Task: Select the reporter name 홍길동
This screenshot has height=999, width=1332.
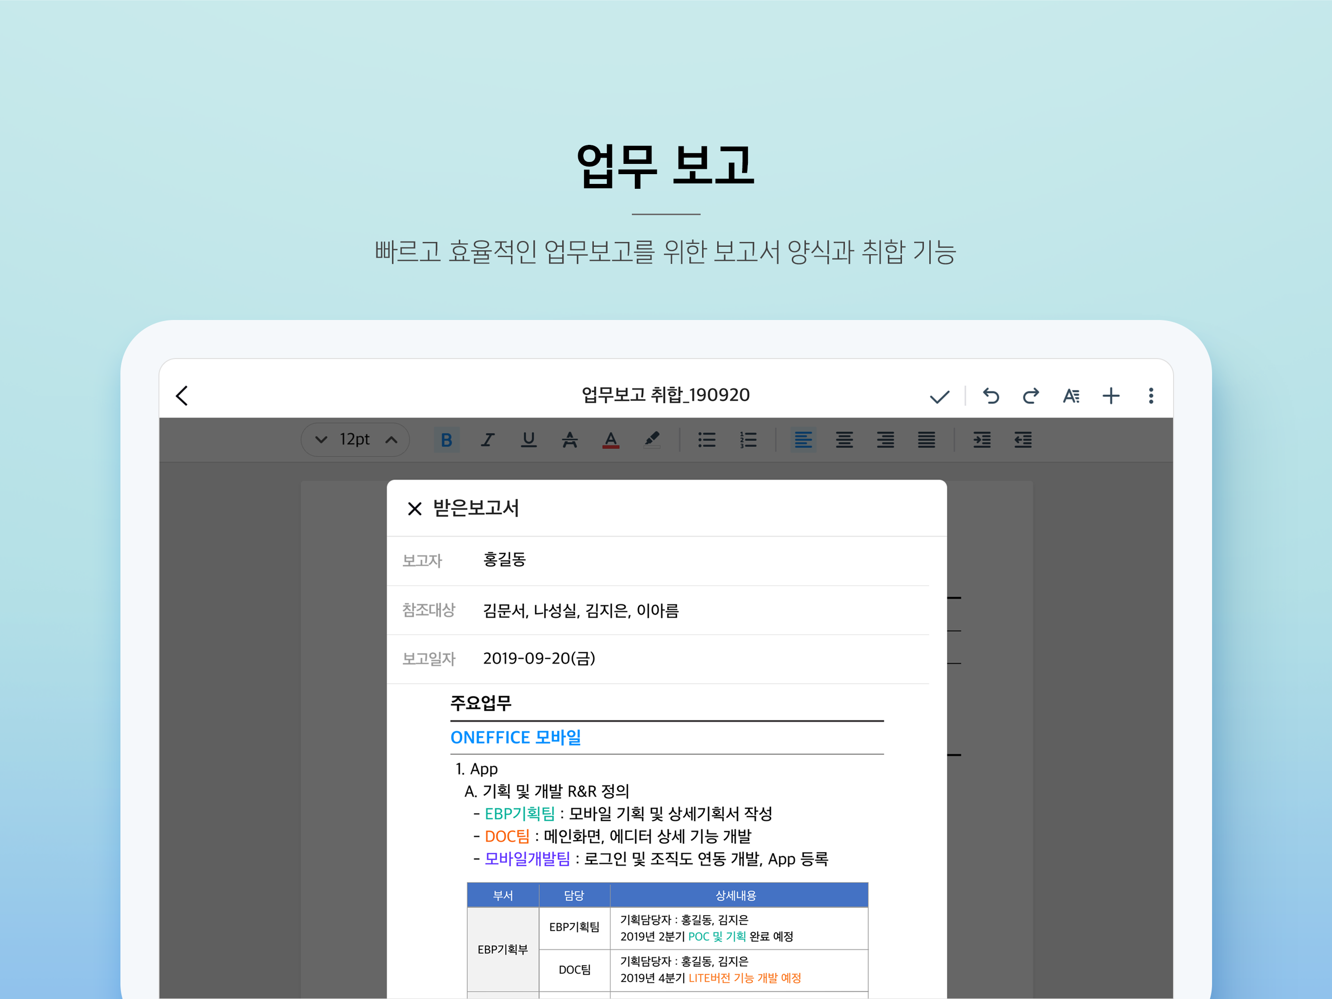Action: pos(505,560)
